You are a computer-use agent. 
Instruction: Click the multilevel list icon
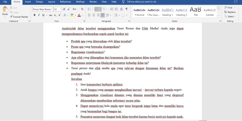[104, 9]
